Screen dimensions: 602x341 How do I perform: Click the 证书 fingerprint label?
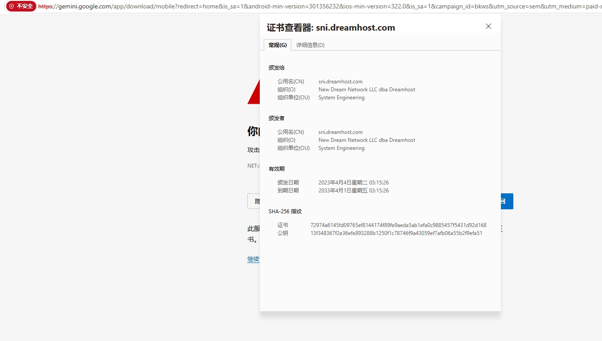(283, 225)
